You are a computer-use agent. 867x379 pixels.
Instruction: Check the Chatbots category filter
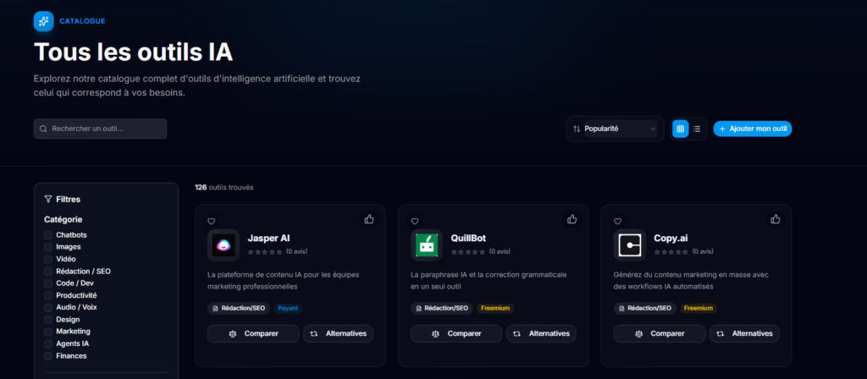(x=48, y=235)
